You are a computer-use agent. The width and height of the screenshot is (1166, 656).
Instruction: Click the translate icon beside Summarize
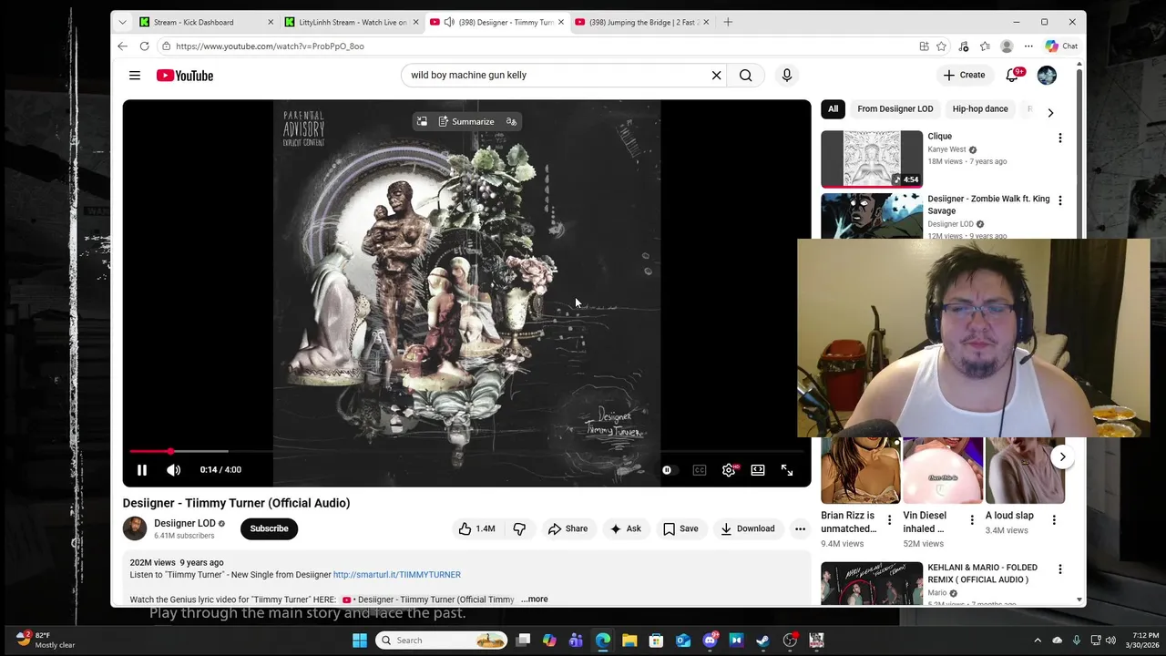[511, 121]
